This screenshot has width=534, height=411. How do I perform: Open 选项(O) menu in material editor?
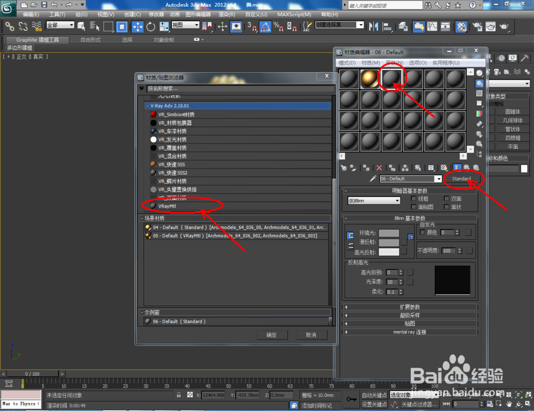click(x=418, y=62)
